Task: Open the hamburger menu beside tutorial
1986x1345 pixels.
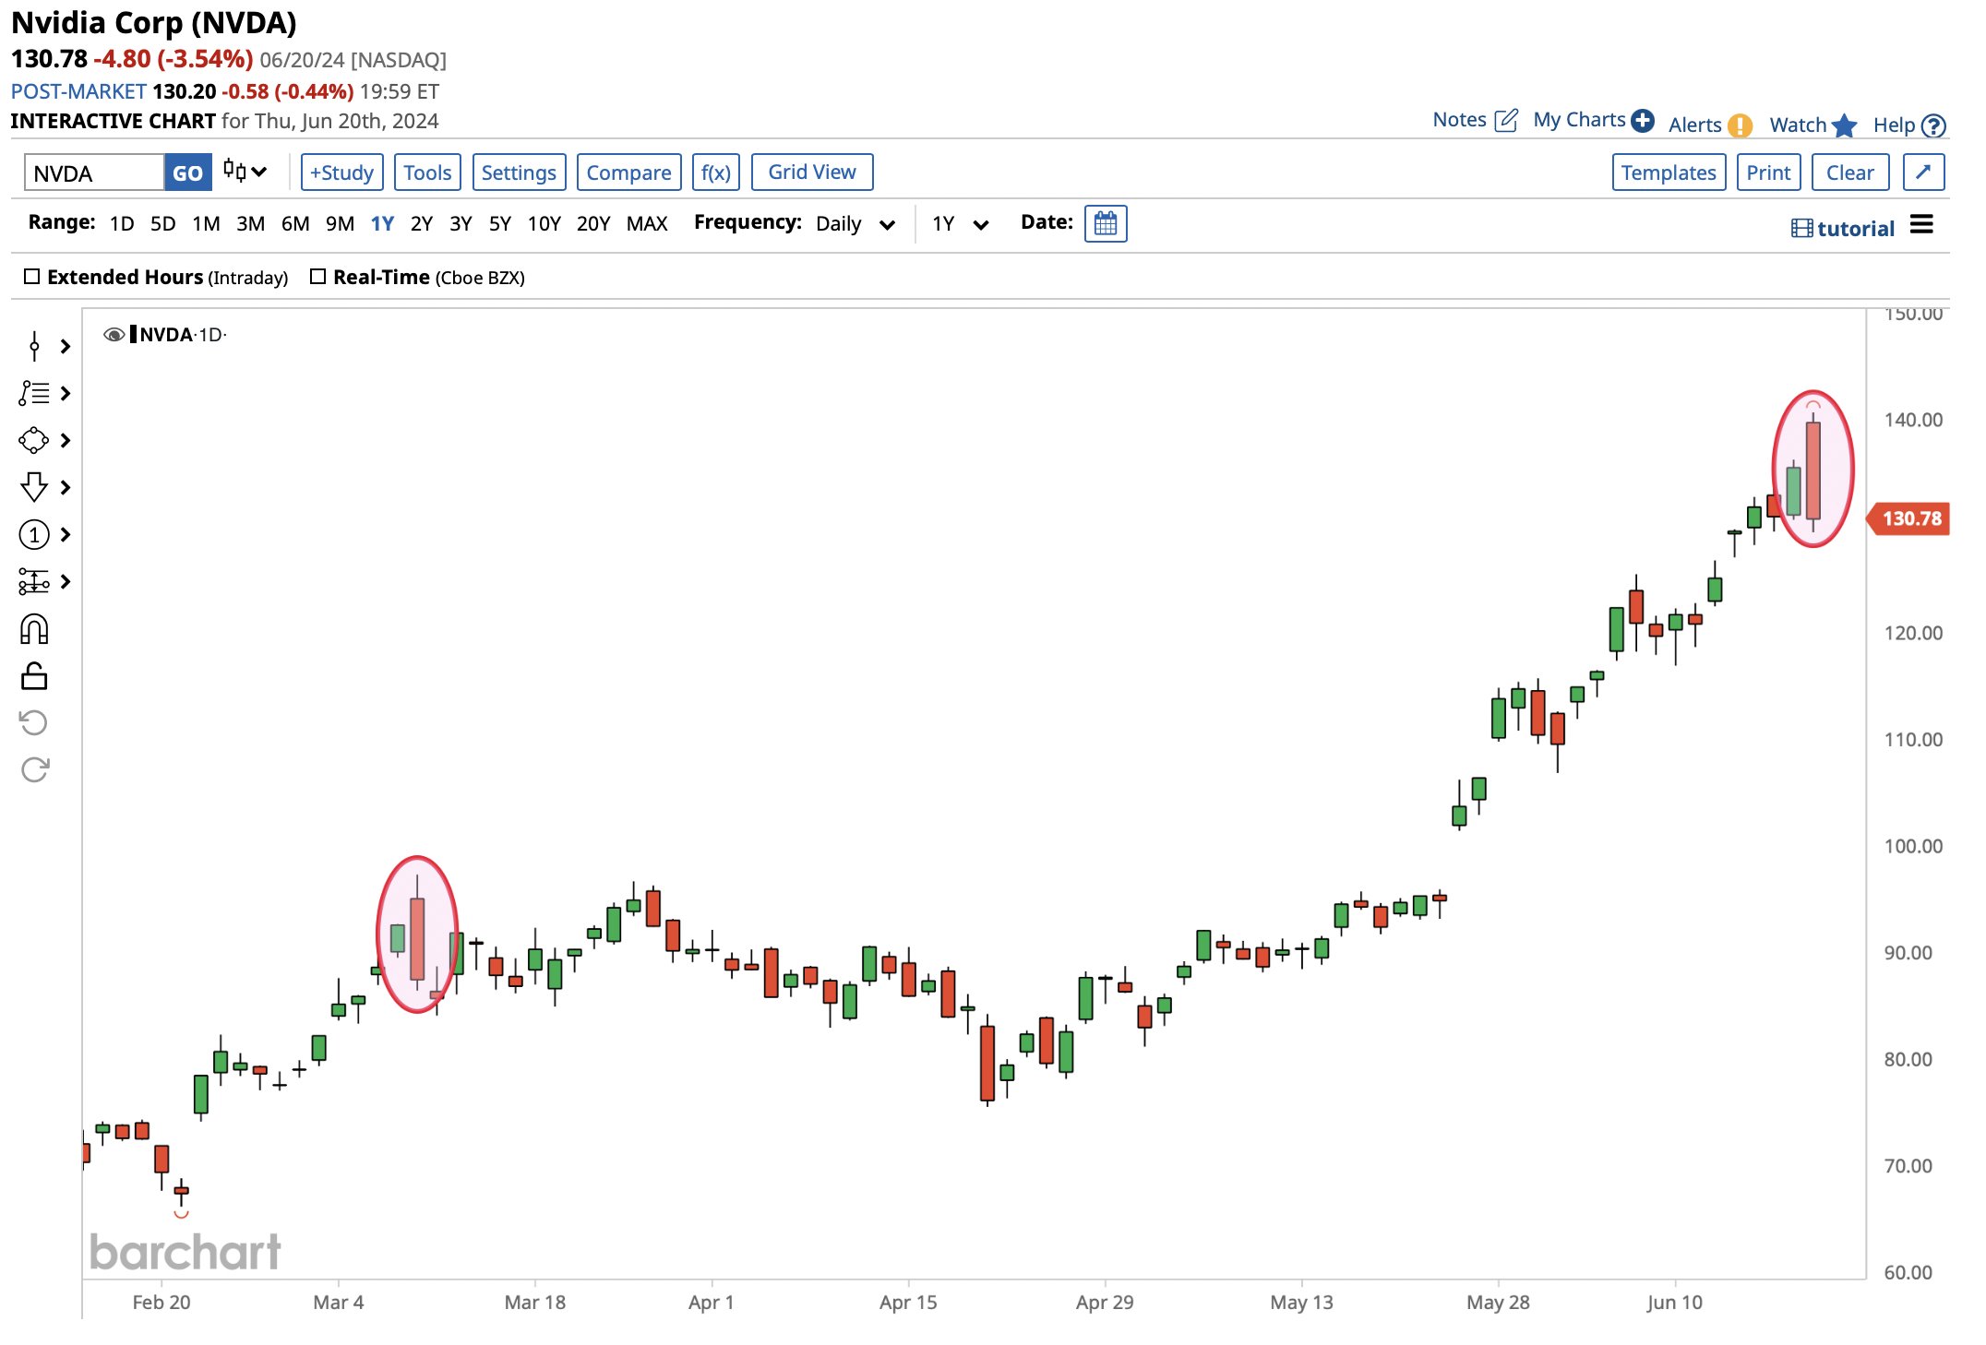Action: (x=1921, y=225)
